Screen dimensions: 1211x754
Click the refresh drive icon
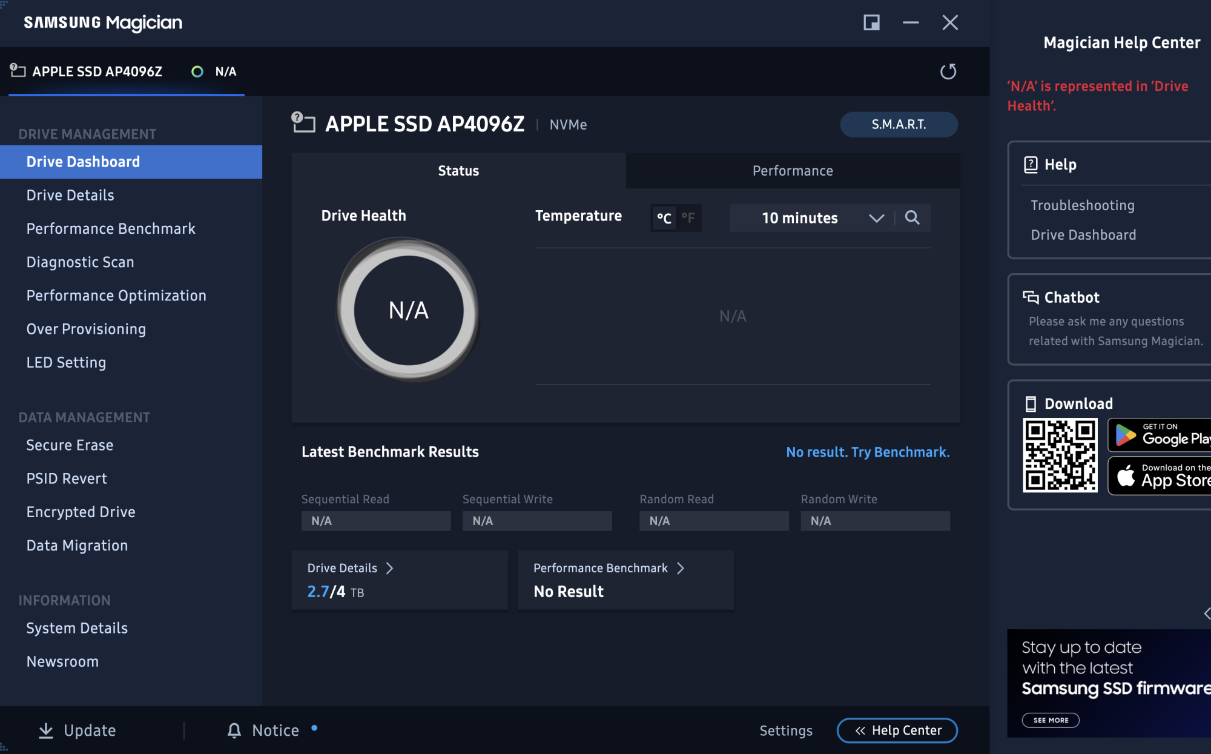coord(948,71)
